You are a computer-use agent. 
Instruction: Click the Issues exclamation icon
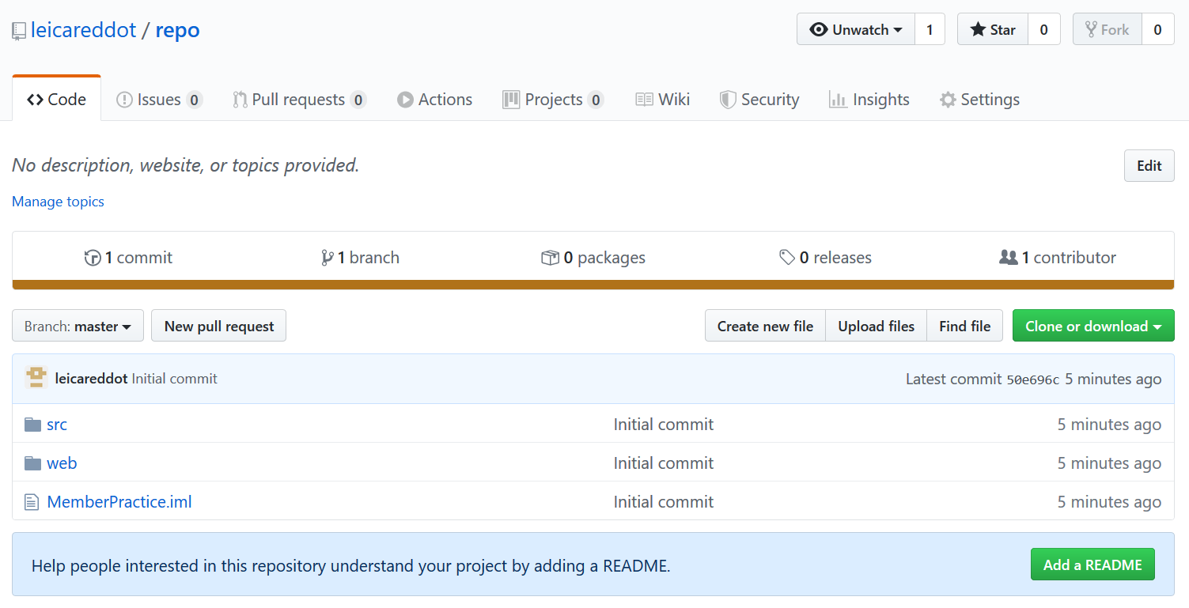124,100
